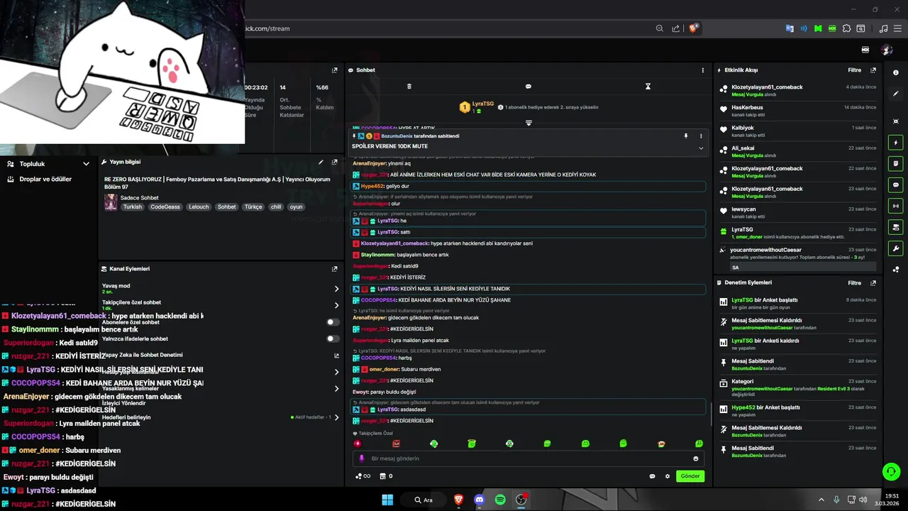The width and height of the screenshot is (908, 511).
Task: Click the speech bubble icon in chat toolbar
Action: point(528,87)
